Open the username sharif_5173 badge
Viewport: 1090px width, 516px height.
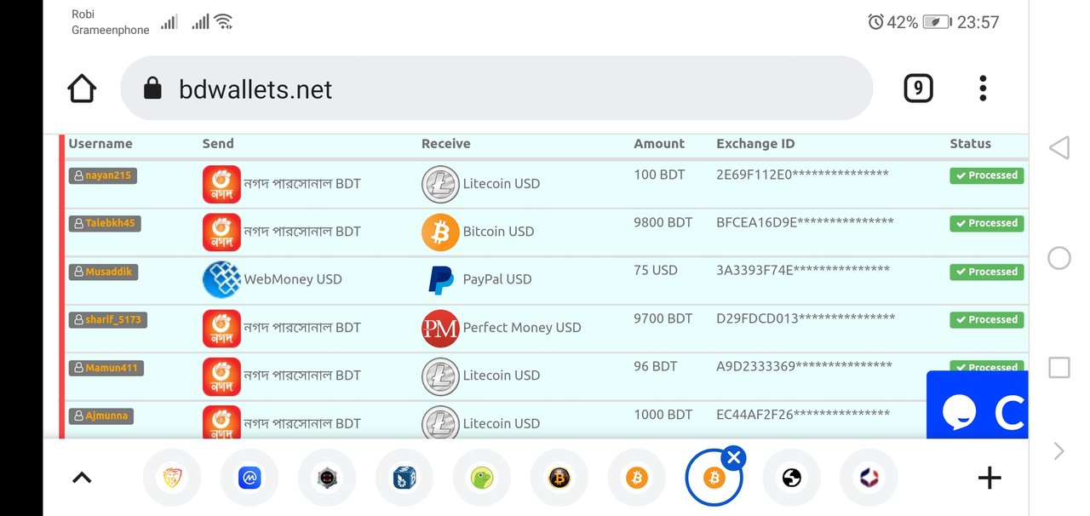[107, 319]
